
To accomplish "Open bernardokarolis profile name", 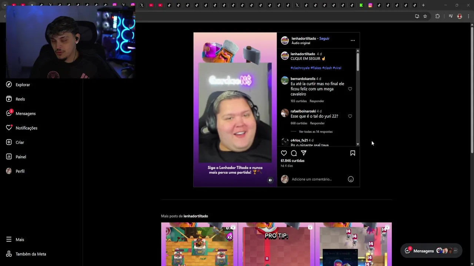I will tap(303, 79).
